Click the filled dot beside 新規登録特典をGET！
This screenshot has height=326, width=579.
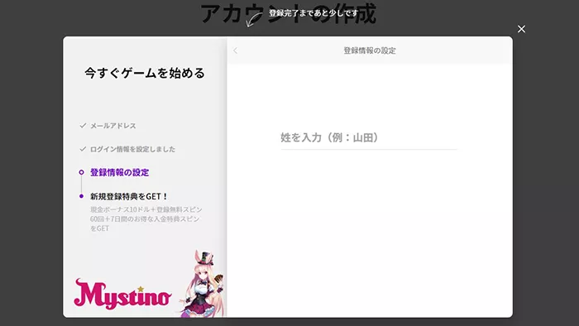tap(82, 196)
